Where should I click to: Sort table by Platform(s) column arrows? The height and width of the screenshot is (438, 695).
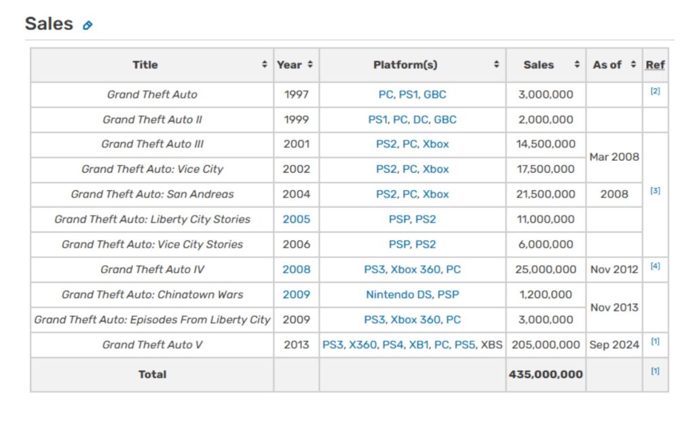(496, 65)
